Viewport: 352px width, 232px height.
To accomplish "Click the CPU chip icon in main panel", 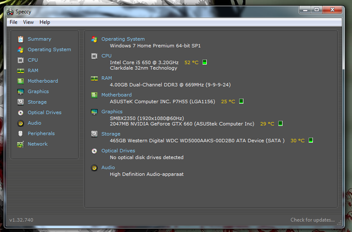I will coord(94,56).
